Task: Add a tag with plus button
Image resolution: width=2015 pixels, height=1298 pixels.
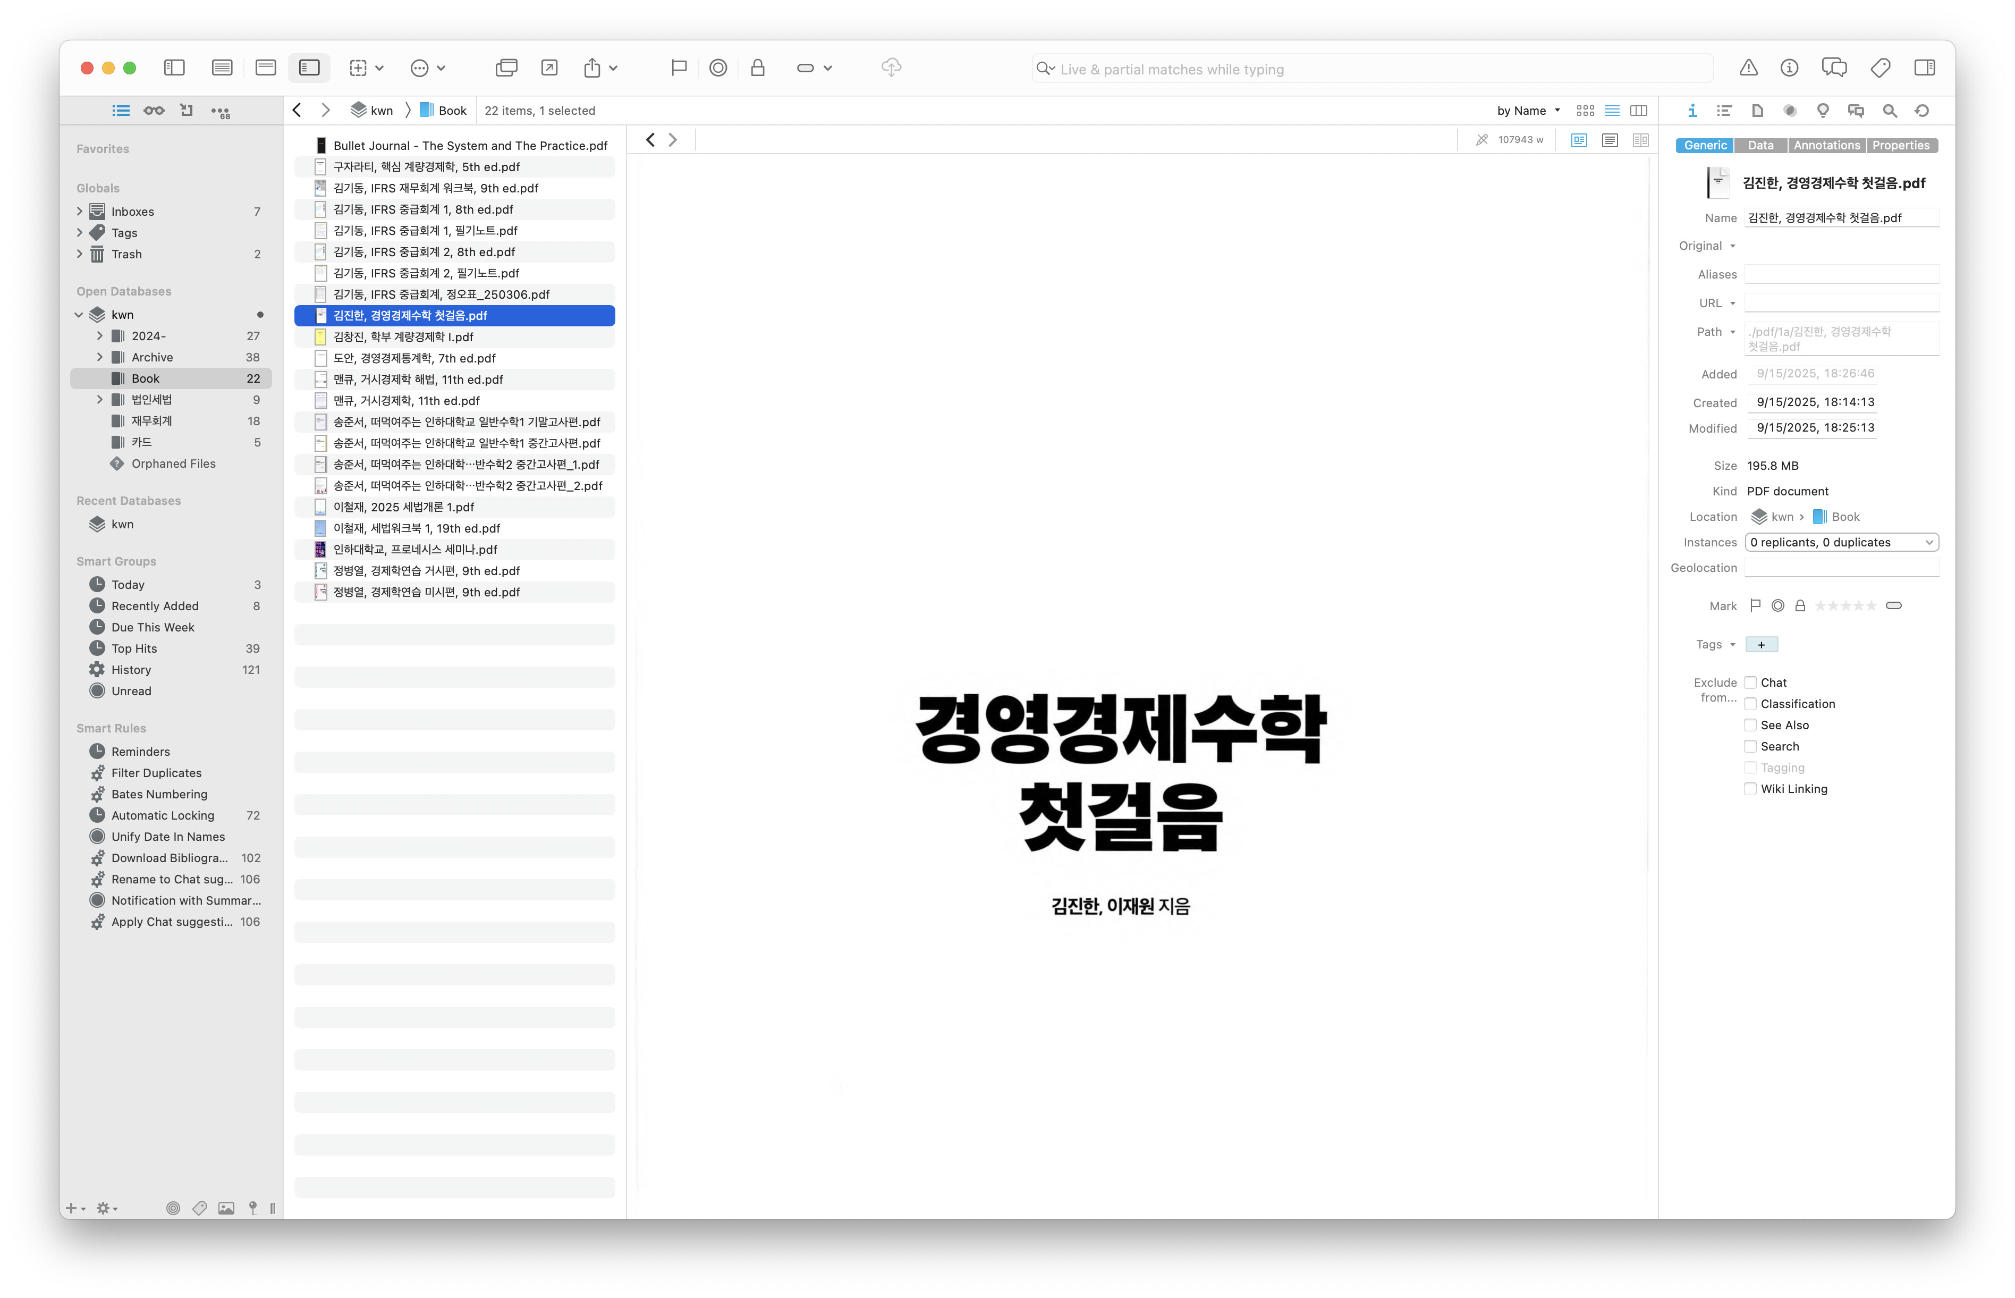Action: 1760,645
